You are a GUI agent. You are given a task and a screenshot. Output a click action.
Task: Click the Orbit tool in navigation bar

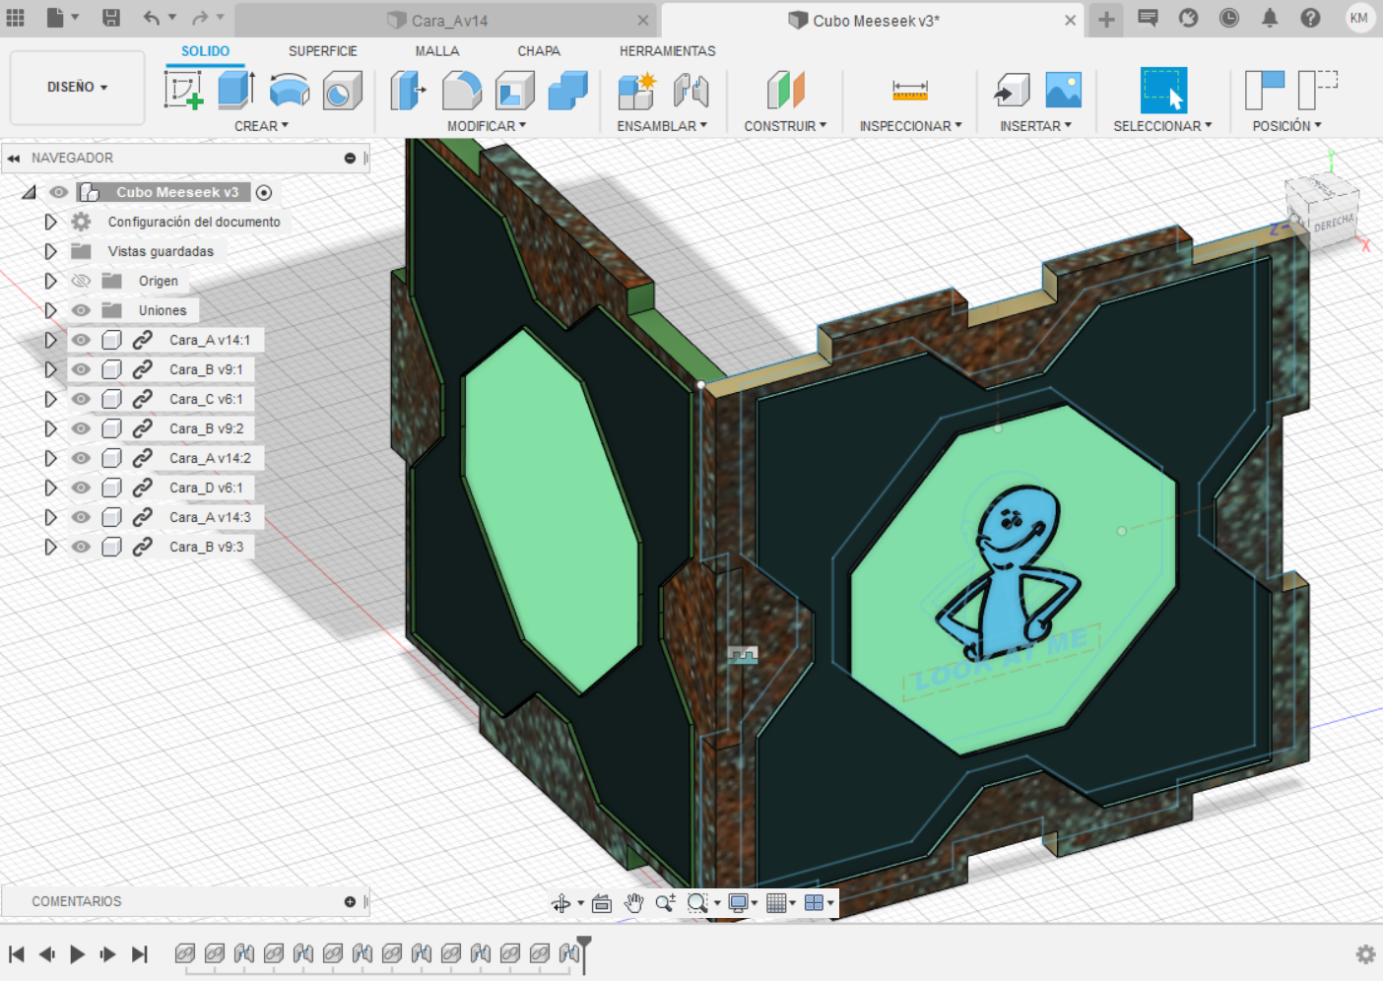pos(561,903)
